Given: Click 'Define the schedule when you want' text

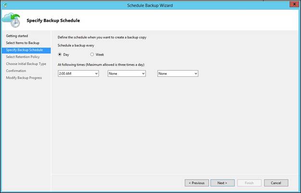Looking at the screenshot, I should (x=102, y=37).
